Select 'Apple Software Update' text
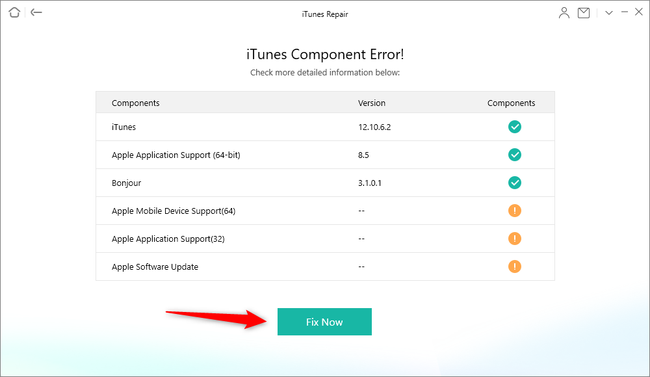 (x=155, y=266)
